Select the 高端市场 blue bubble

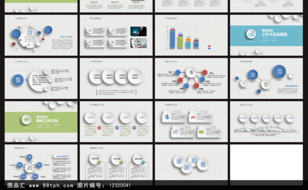tap(279, 71)
